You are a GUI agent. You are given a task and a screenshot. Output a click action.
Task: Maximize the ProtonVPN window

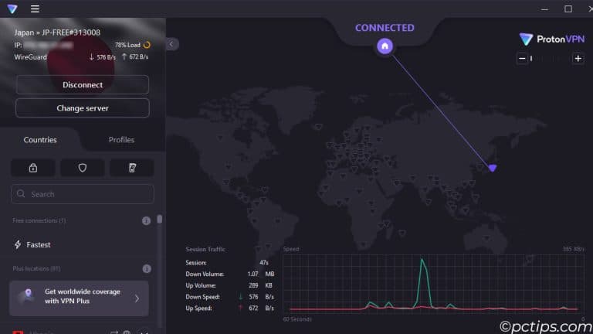click(568, 9)
